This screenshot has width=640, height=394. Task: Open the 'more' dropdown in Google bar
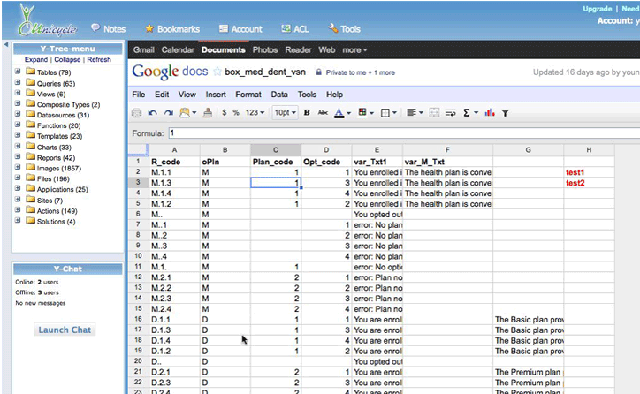[354, 50]
